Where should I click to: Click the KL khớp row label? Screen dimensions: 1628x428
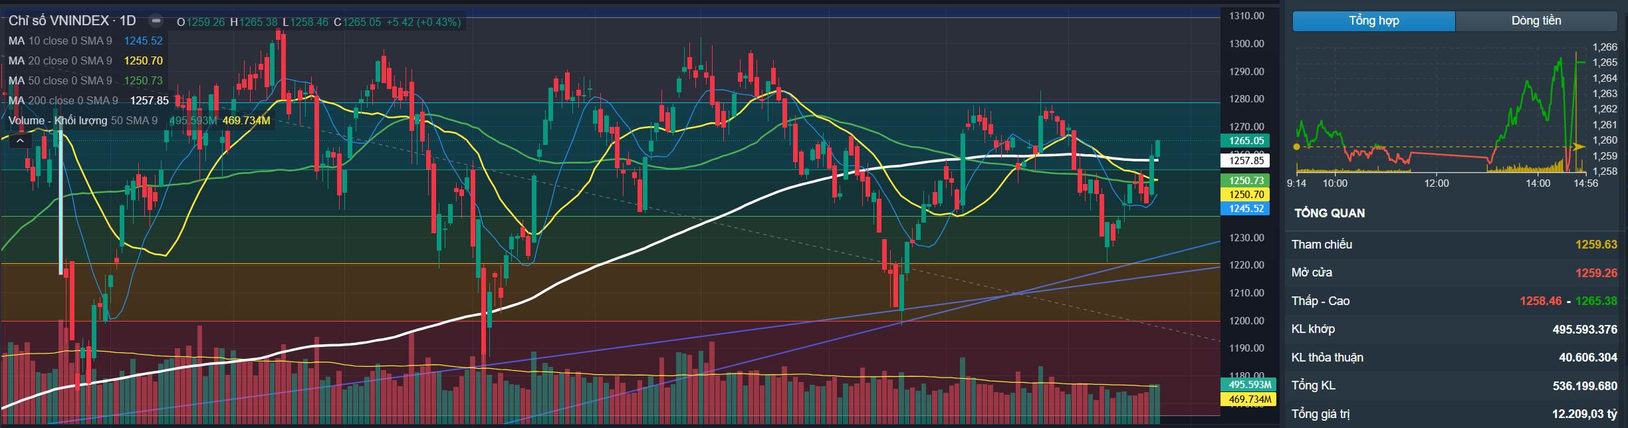pyautogui.click(x=1313, y=329)
